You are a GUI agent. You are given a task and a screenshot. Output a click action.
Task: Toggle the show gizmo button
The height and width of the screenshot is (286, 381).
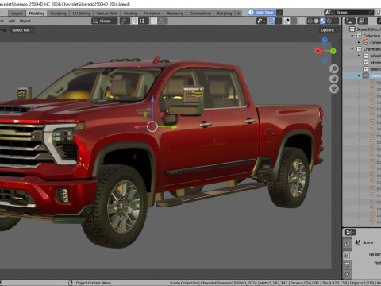tap(271, 21)
